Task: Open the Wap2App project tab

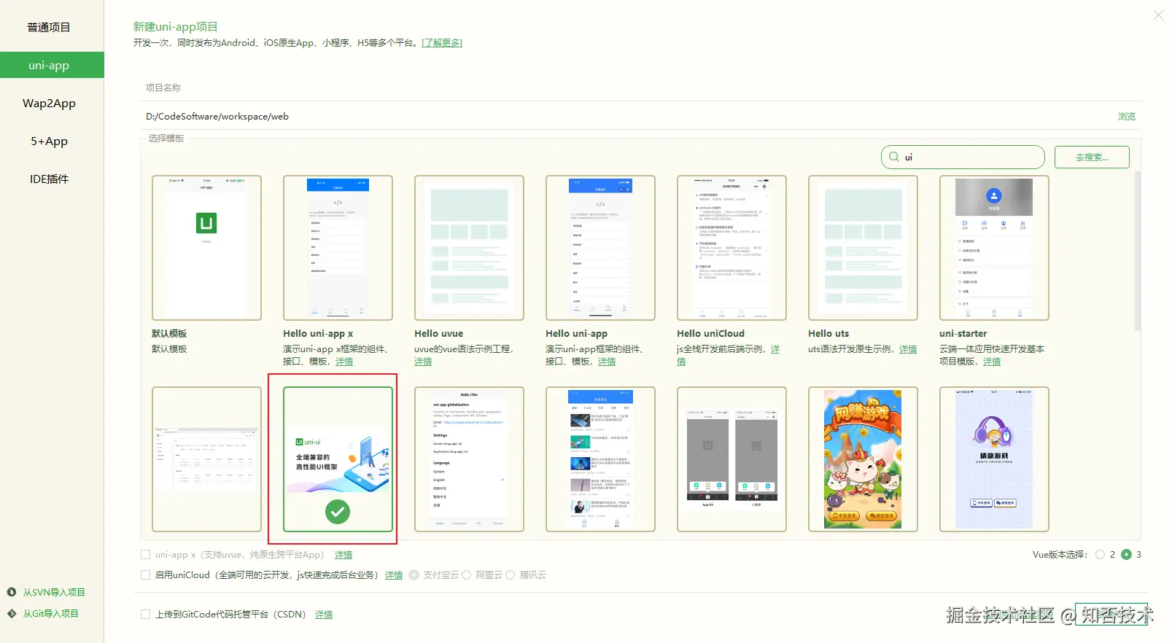Action: click(49, 103)
